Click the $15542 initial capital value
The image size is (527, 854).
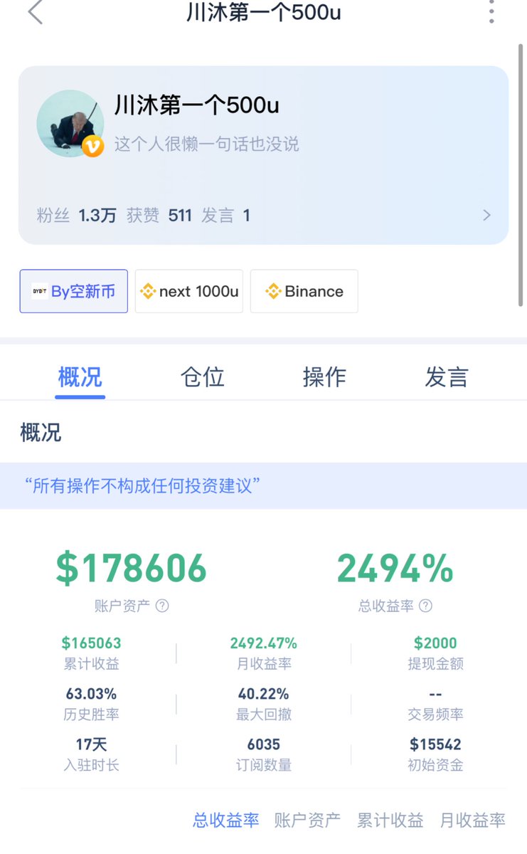[x=435, y=744]
